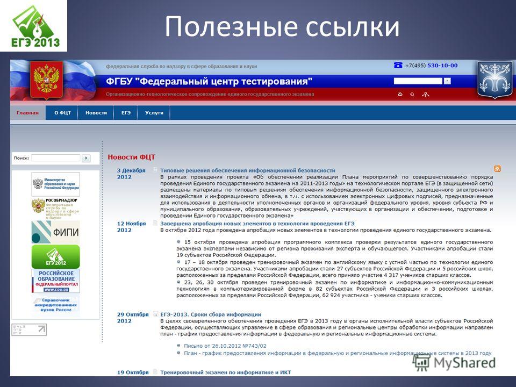
Task: Click the Полезные ссылки slide title
Action: (x=282, y=26)
